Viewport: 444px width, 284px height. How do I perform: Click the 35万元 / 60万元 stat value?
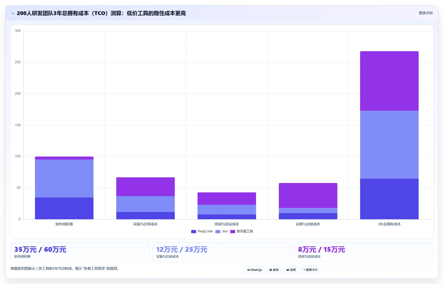(40, 250)
